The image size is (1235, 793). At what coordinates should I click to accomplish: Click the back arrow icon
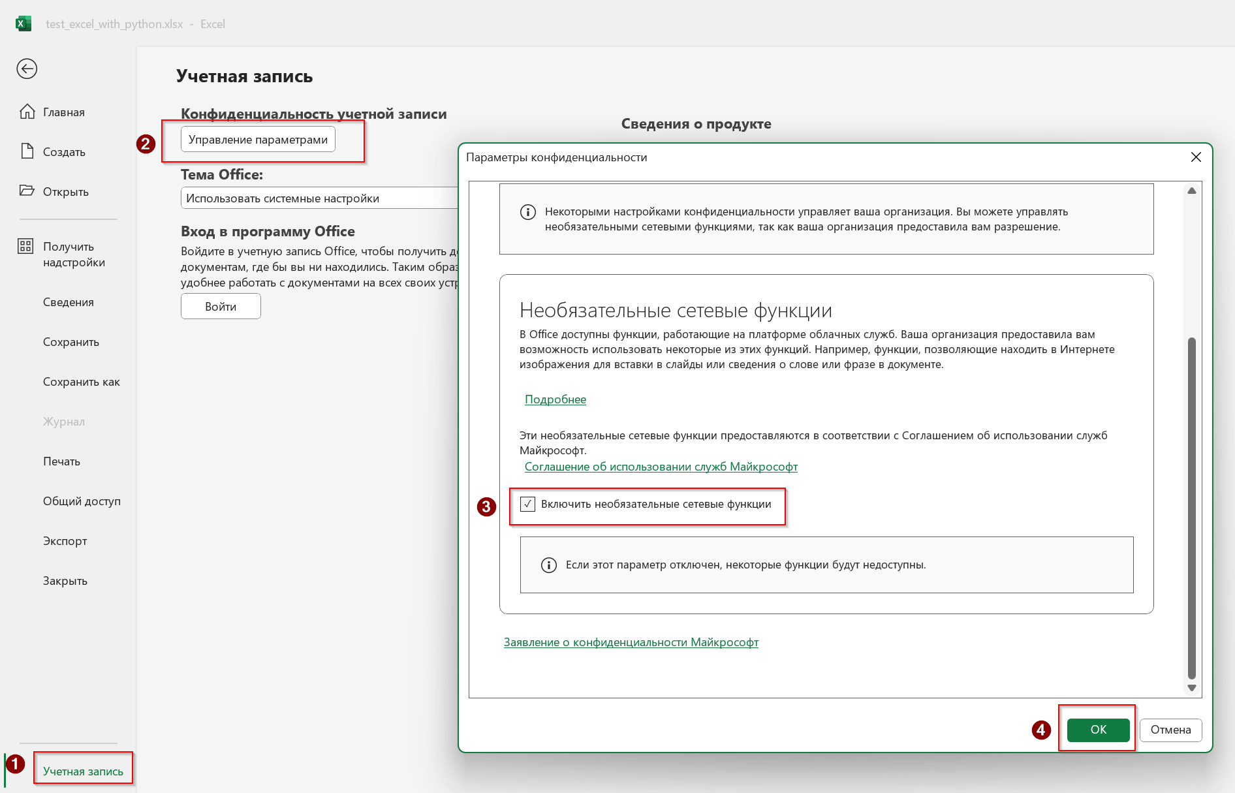(27, 69)
